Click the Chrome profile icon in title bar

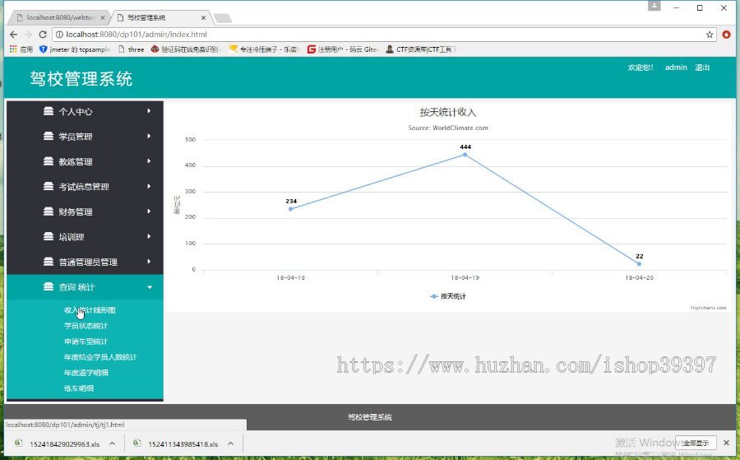tap(654, 6)
